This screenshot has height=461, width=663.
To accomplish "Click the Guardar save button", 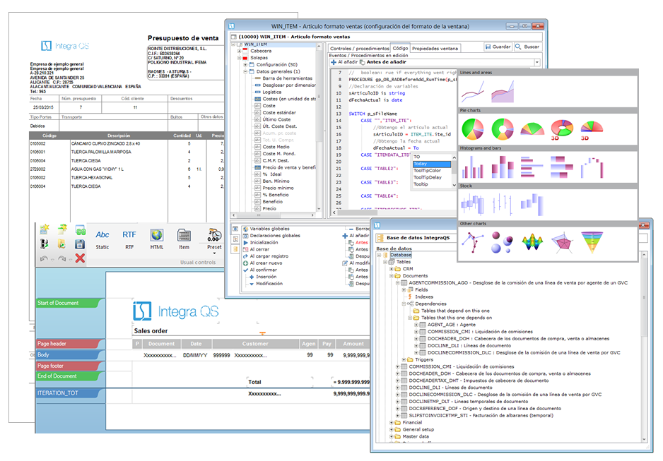I will [498, 47].
